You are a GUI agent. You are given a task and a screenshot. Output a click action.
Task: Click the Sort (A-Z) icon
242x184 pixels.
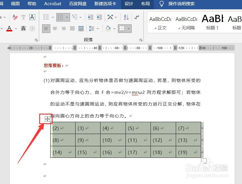coord(126,17)
